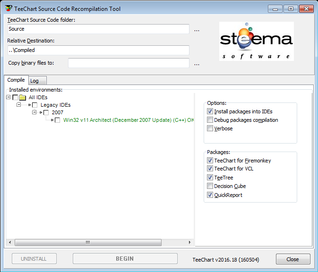Minimize the Recompilation Tool window
Image resolution: width=318 pixels, height=272 pixels.
[275, 9]
